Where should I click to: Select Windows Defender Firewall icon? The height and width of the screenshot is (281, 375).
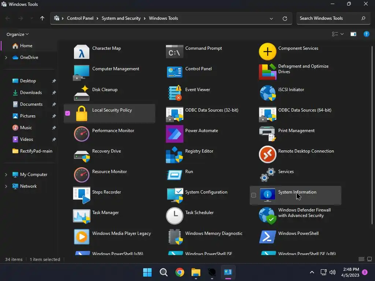(267, 216)
